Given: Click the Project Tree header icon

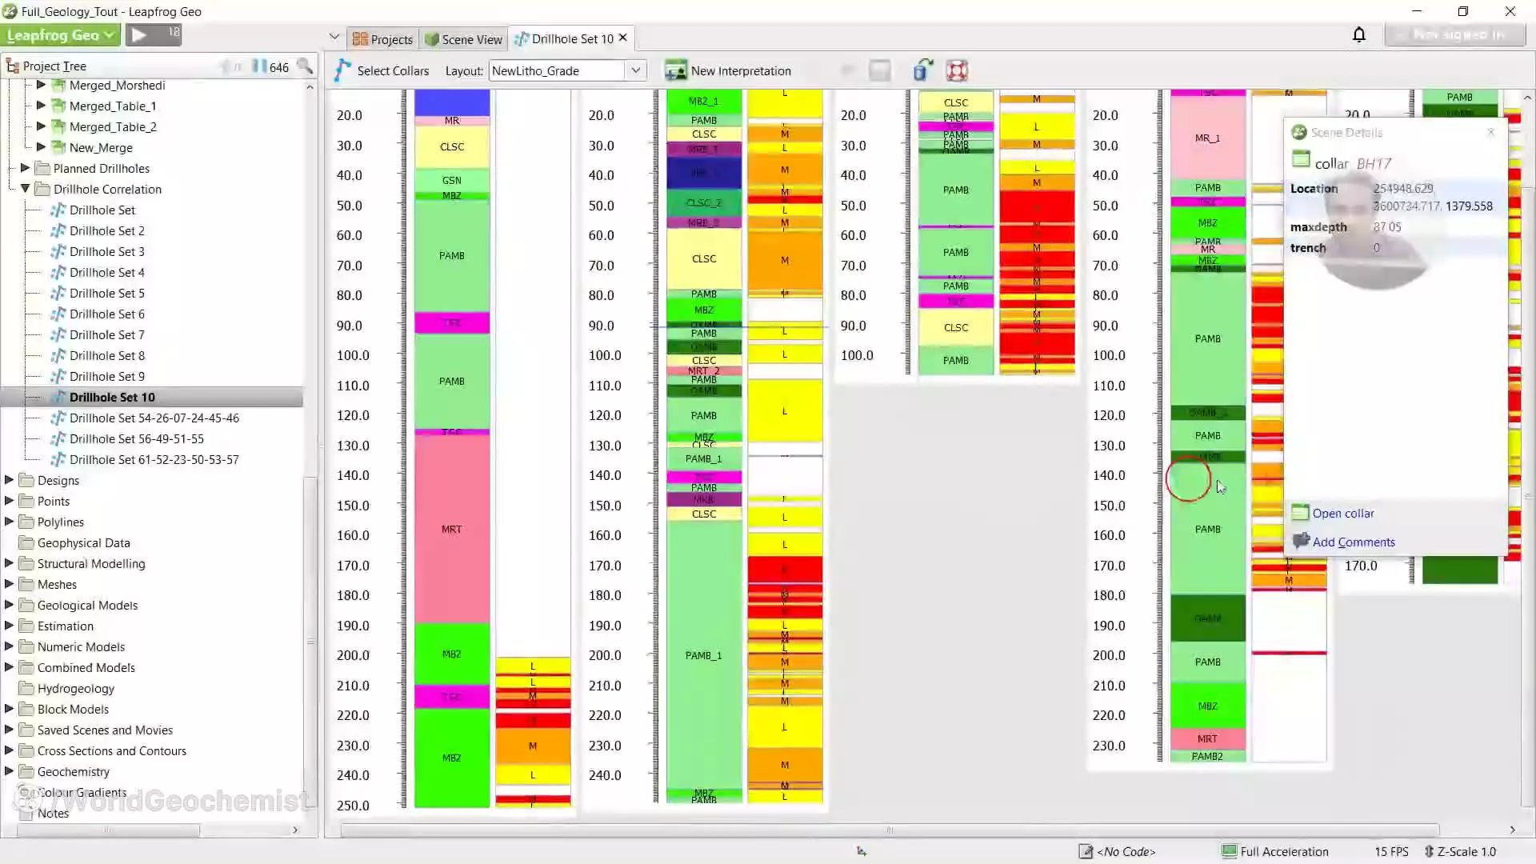Looking at the screenshot, I should (x=12, y=66).
